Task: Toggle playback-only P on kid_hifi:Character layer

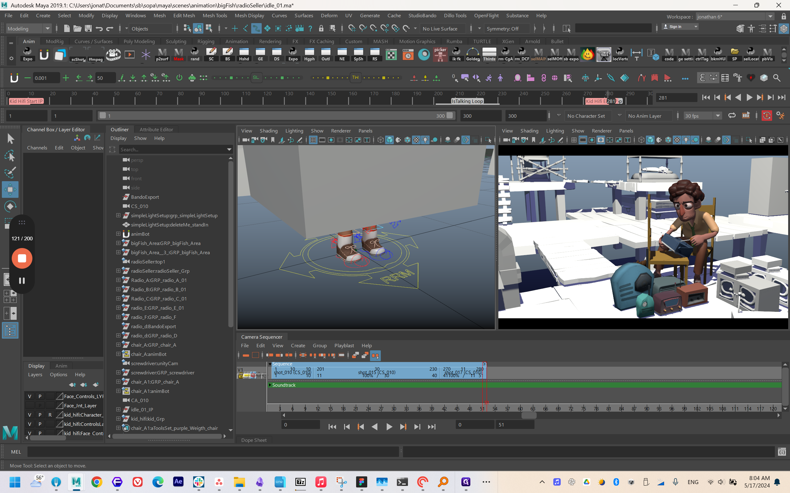Action: coord(40,415)
